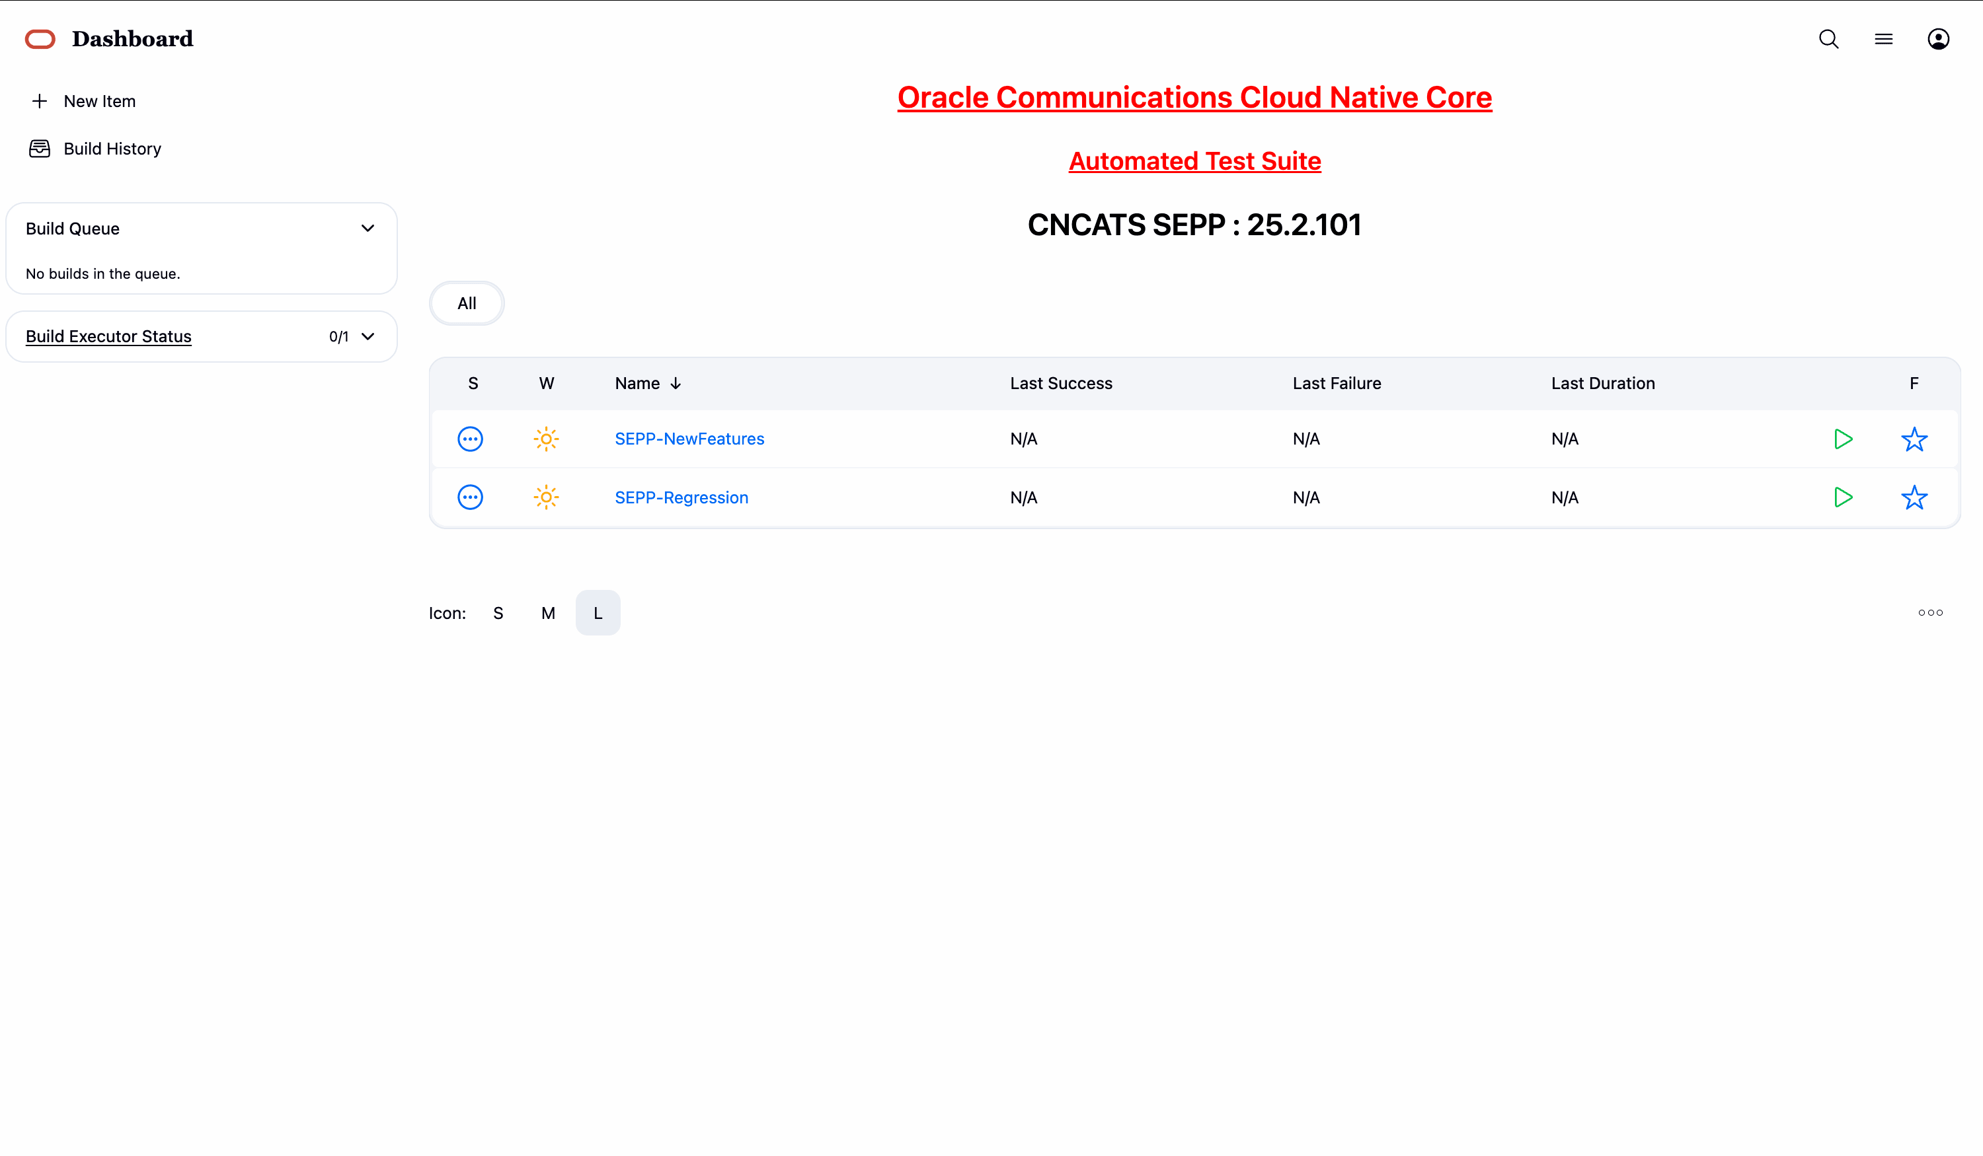Set icon size to Small
The image size is (1983, 1156).
click(498, 614)
